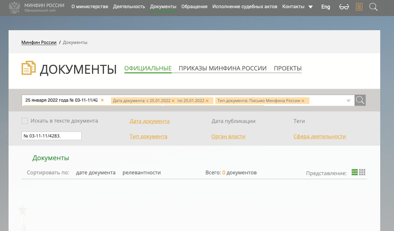Open 'Обращения' menu item
This screenshot has width=394, height=231.
click(x=194, y=7)
